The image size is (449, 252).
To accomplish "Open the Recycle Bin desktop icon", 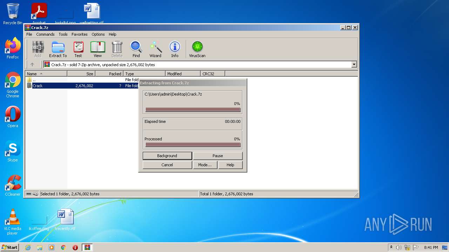I will 13,14.
